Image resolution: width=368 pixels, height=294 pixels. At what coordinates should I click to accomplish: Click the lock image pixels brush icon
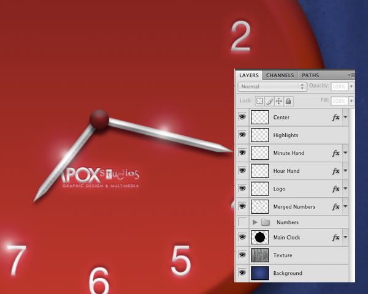(x=269, y=100)
